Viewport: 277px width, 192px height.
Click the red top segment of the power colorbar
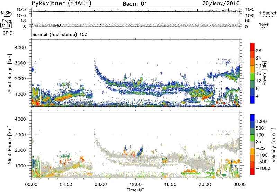point(252,46)
